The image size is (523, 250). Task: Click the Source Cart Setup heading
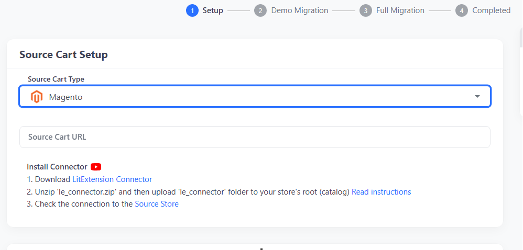(x=63, y=54)
